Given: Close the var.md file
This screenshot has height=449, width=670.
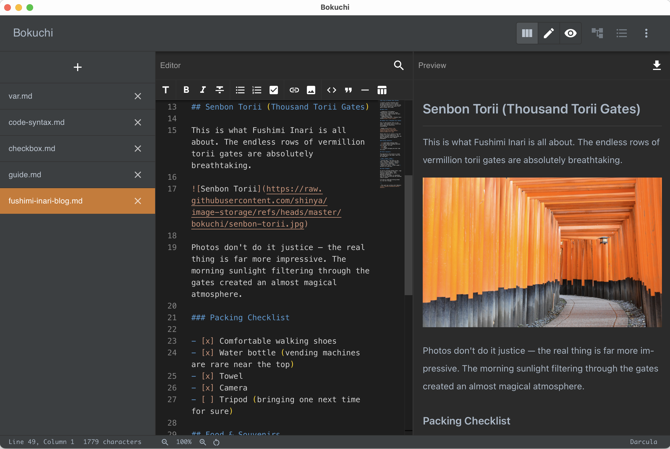Looking at the screenshot, I should click(138, 96).
